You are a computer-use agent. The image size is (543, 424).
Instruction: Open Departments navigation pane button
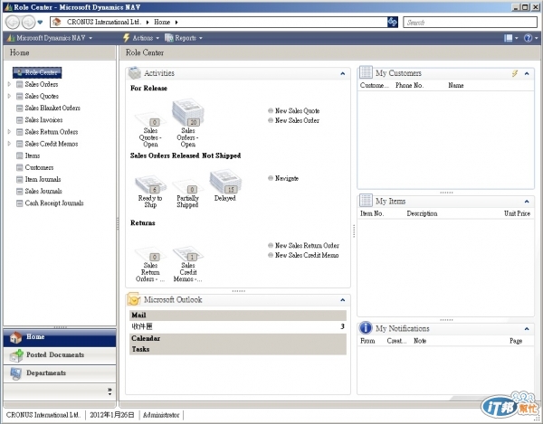coord(60,373)
